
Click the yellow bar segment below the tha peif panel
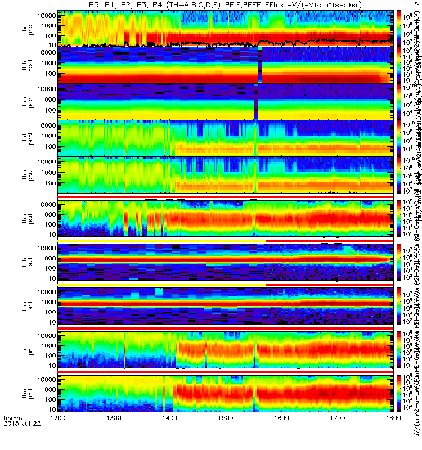pyautogui.click(x=161, y=241)
